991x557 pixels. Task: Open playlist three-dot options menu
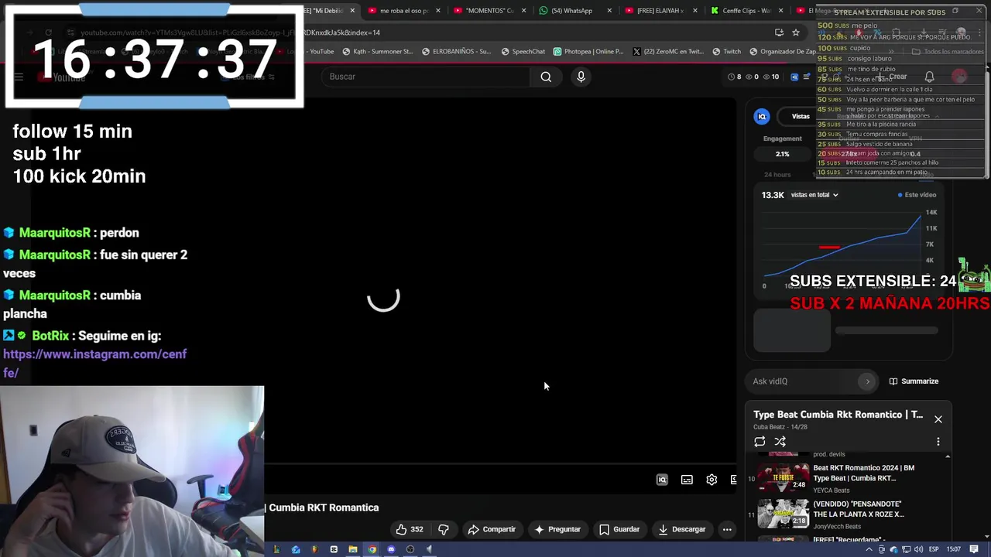click(x=938, y=442)
